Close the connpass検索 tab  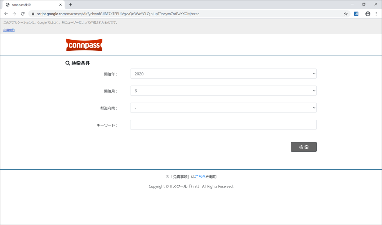pyautogui.click(x=61, y=5)
